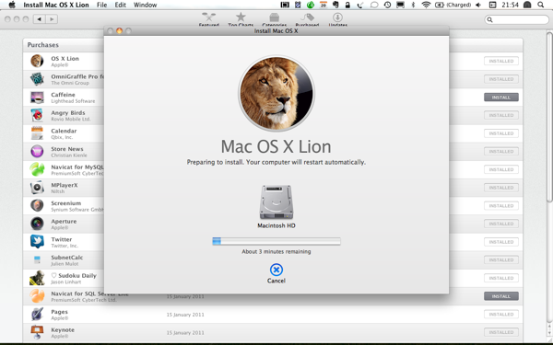Open Angry Birds app icon
Screen dimensions: 553x345
(x=37, y=115)
